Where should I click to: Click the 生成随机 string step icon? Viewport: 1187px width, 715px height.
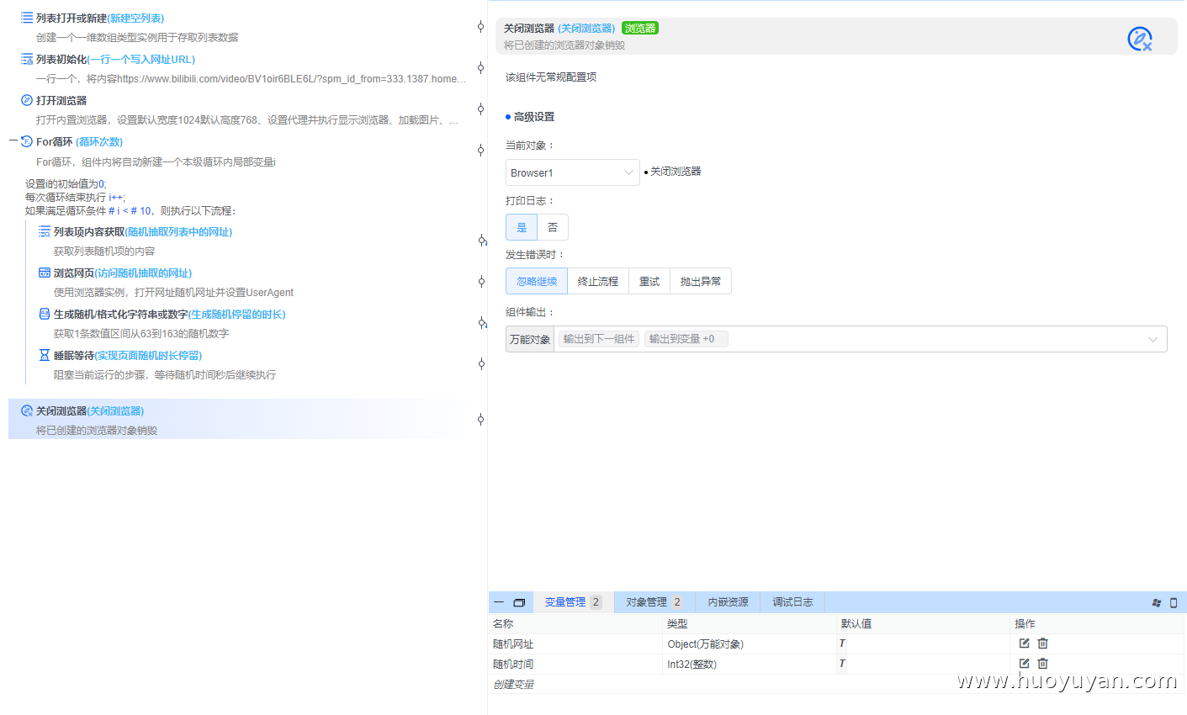pos(45,314)
